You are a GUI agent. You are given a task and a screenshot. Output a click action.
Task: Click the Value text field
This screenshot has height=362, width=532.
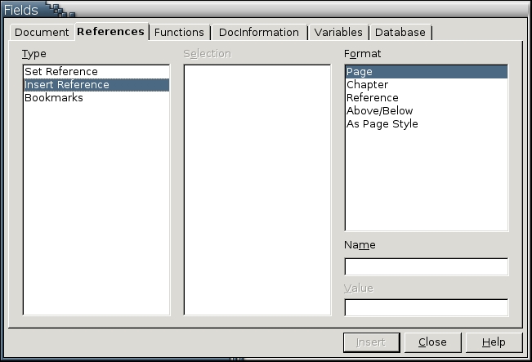pos(426,308)
